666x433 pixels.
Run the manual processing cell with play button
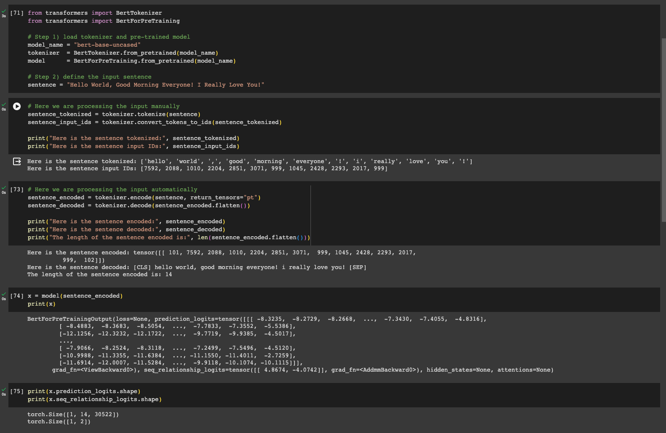pos(17,106)
